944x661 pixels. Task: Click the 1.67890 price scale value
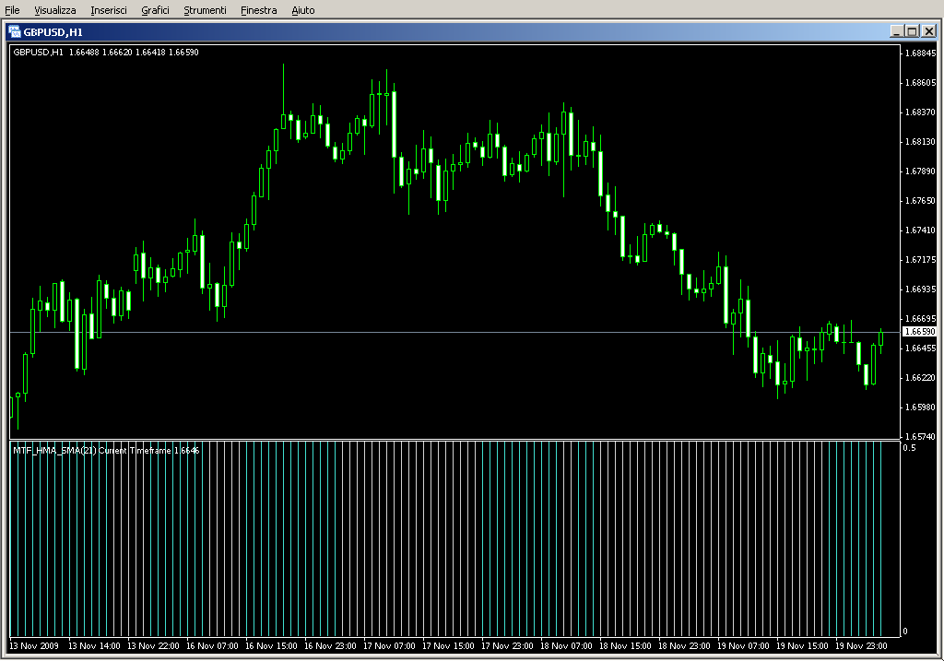(921, 171)
